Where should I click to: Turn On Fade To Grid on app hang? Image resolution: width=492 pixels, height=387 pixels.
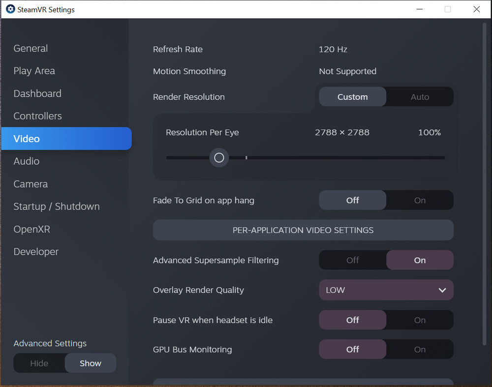(x=420, y=200)
